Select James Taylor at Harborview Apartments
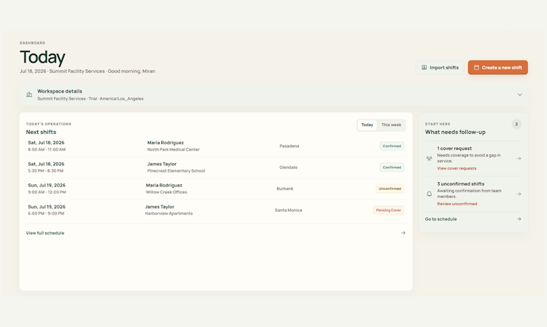This screenshot has width=547, height=327. (160, 207)
